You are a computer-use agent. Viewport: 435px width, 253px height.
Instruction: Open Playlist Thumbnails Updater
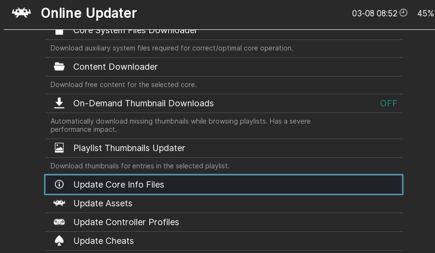[x=129, y=148]
